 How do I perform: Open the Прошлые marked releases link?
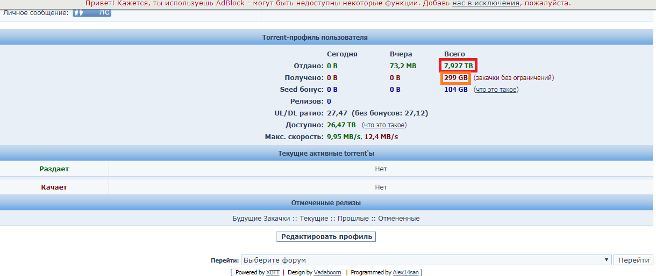pyautogui.click(x=353, y=219)
